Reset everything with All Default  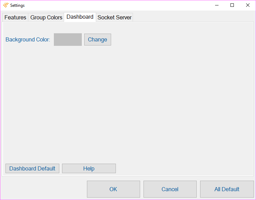[227, 189]
